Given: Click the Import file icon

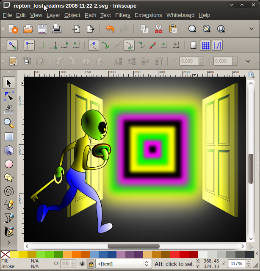Looking at the screenshot, I should [x=76, y=29].
